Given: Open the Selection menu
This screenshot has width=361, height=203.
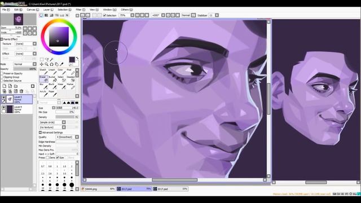Looking at the screenshot, I should pos(64,10).
